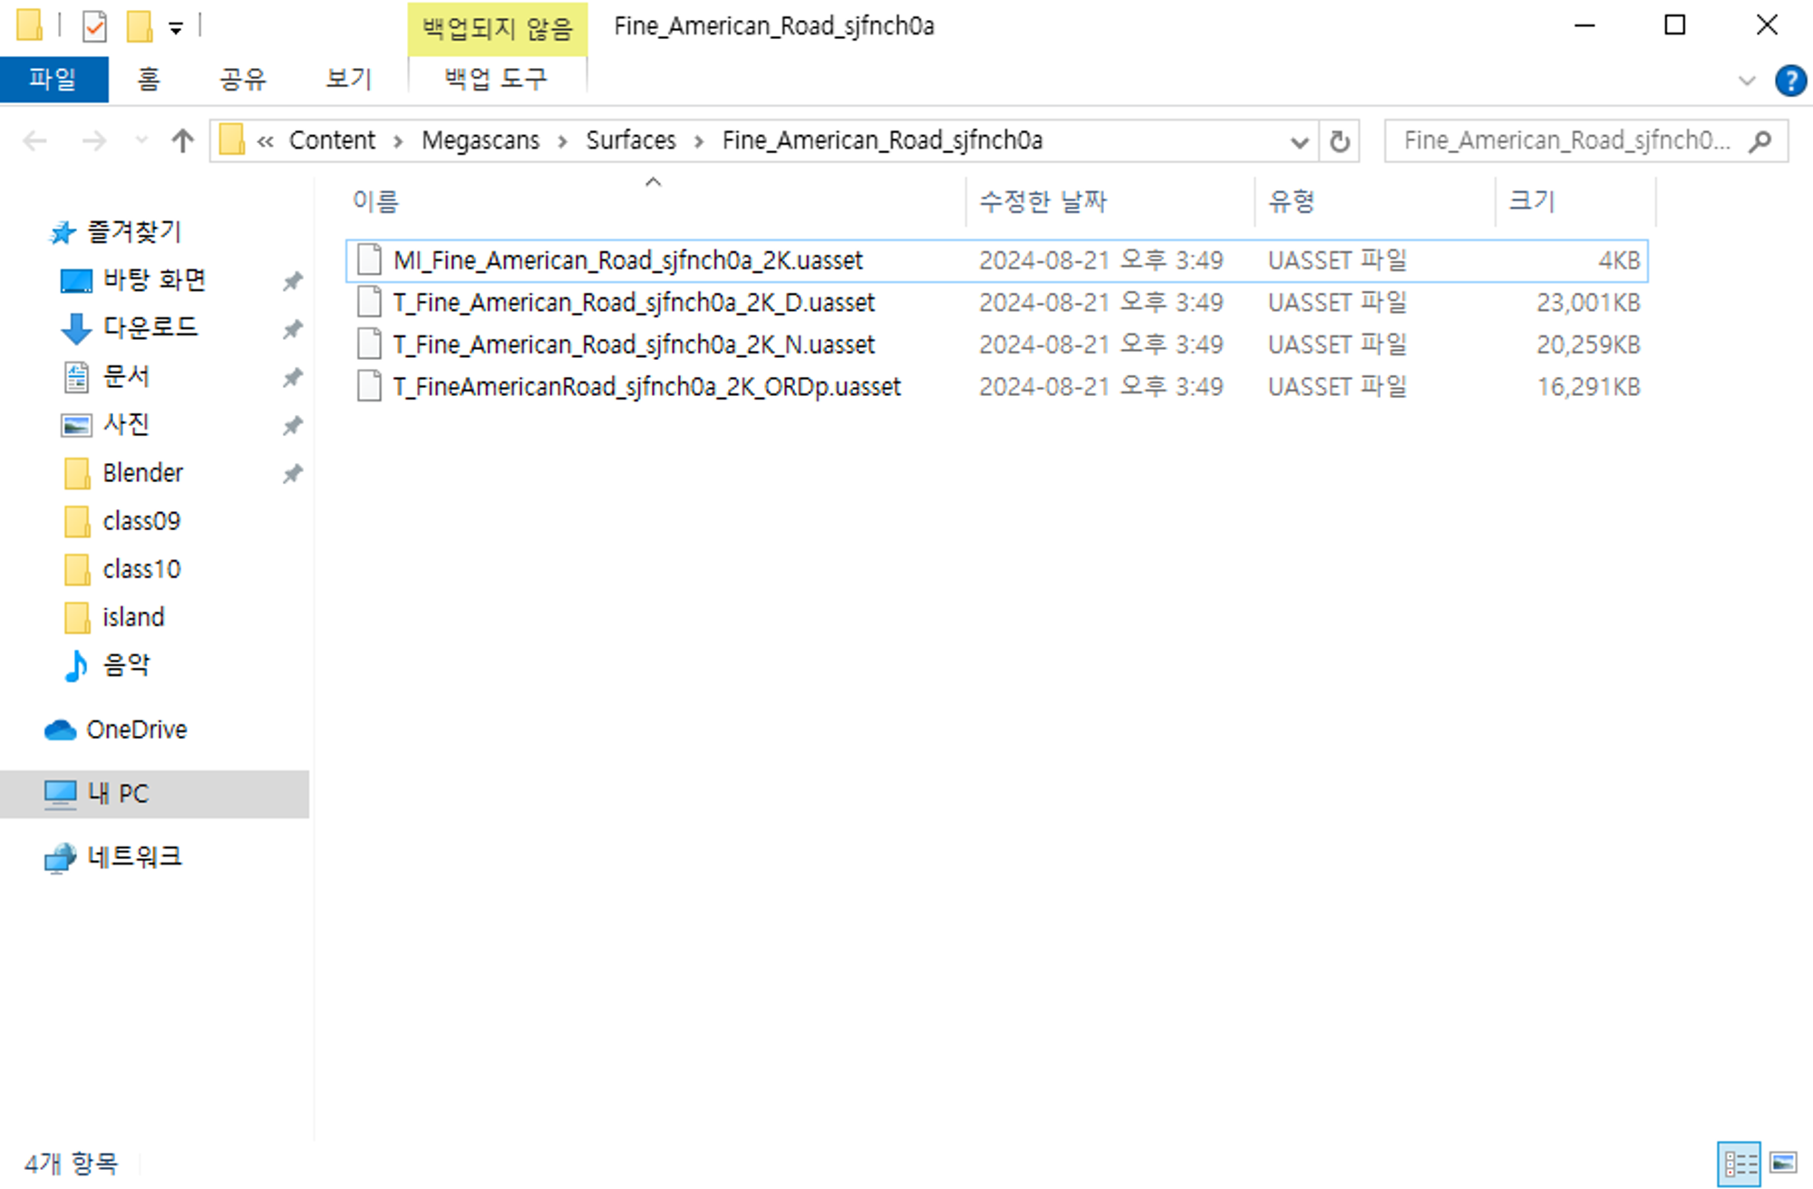Click the file icon of the 2K_D texture
Image resolution: width=1813 pixels, height=1189 pixels.
coord(369,303)
